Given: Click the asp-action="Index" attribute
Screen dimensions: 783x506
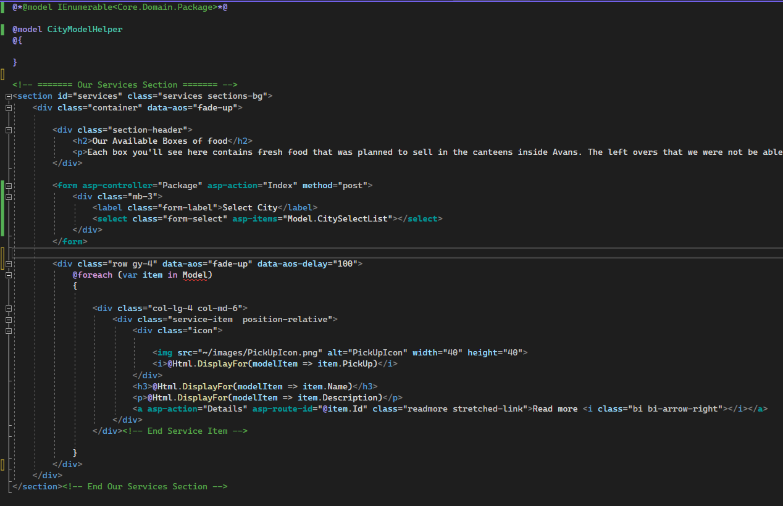Looking at the screenshot, I should click(x=252, y=185).
